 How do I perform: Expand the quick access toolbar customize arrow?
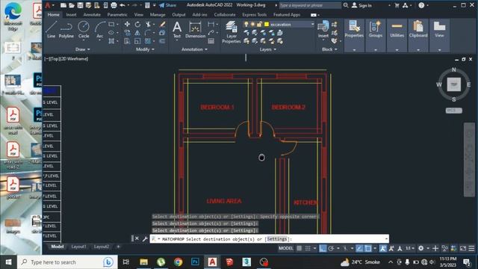(x=155, y=5)
